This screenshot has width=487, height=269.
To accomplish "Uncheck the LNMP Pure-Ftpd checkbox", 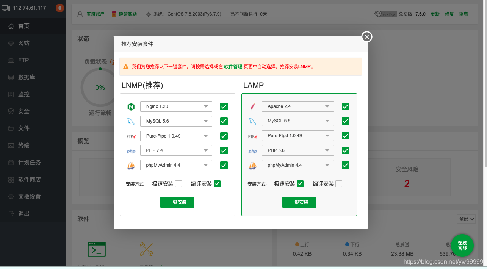I will pos(224,136).
